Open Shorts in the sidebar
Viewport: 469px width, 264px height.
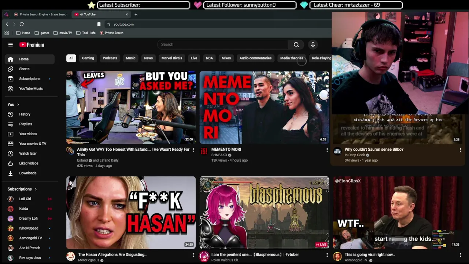29,69
